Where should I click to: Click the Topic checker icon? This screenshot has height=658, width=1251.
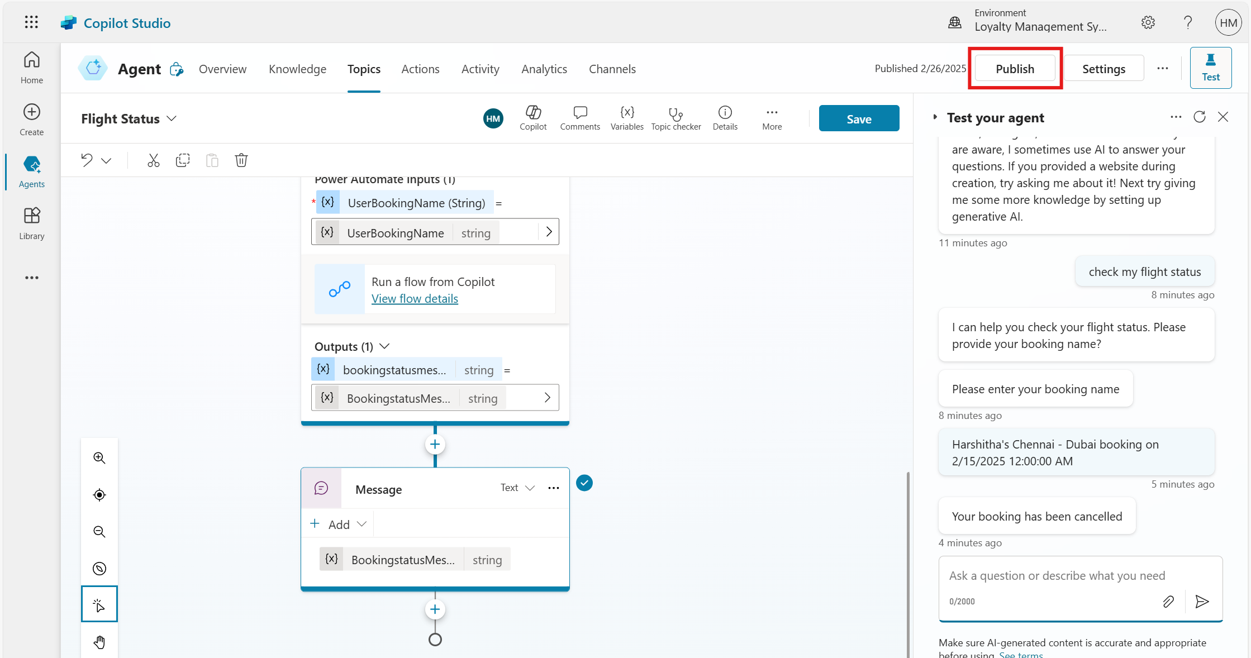[x=676, y=118]
